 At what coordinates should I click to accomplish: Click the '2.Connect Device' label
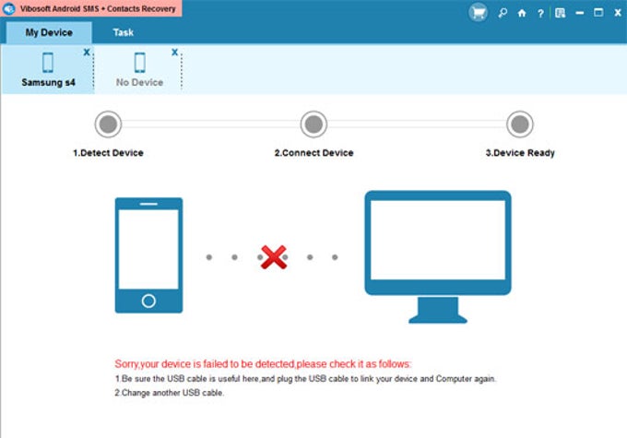[313, 153]
